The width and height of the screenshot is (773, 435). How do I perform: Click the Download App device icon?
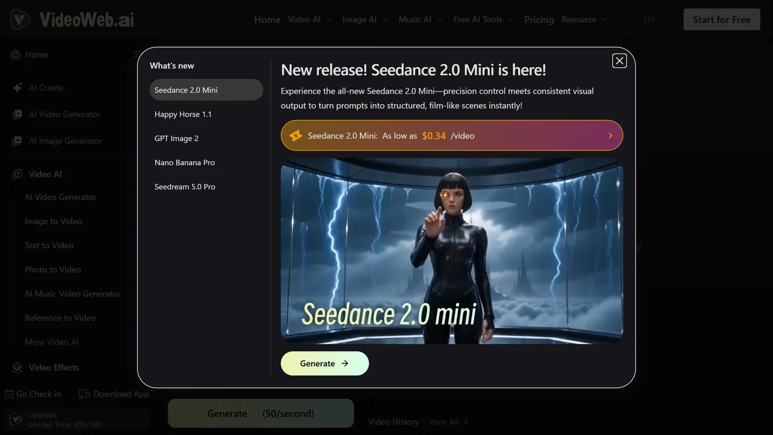[84, 394]
